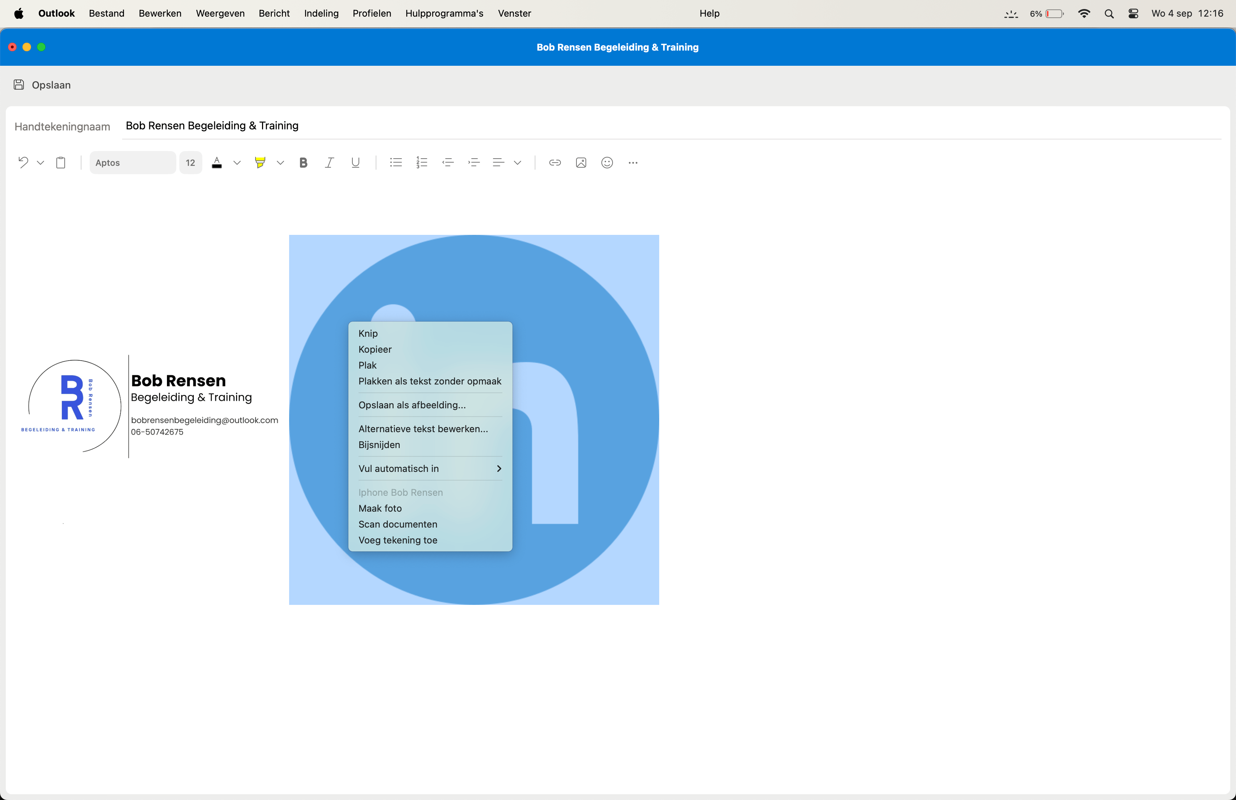
Task: Decrease the paragraph indent
Action: tap(448, 163)
